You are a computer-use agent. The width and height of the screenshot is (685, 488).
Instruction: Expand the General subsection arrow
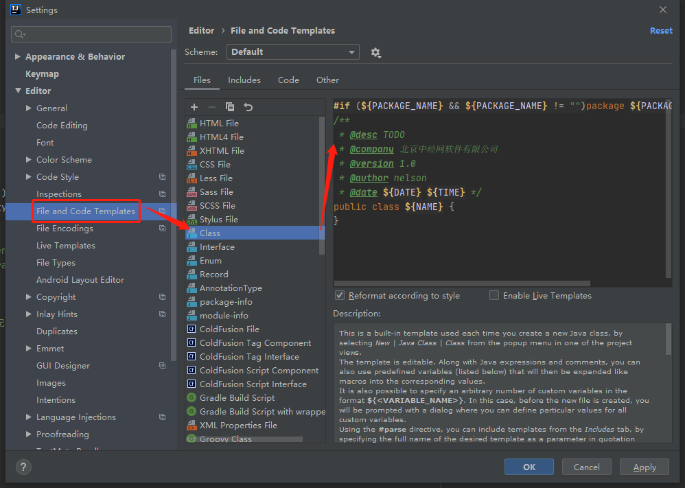(28, 108)
